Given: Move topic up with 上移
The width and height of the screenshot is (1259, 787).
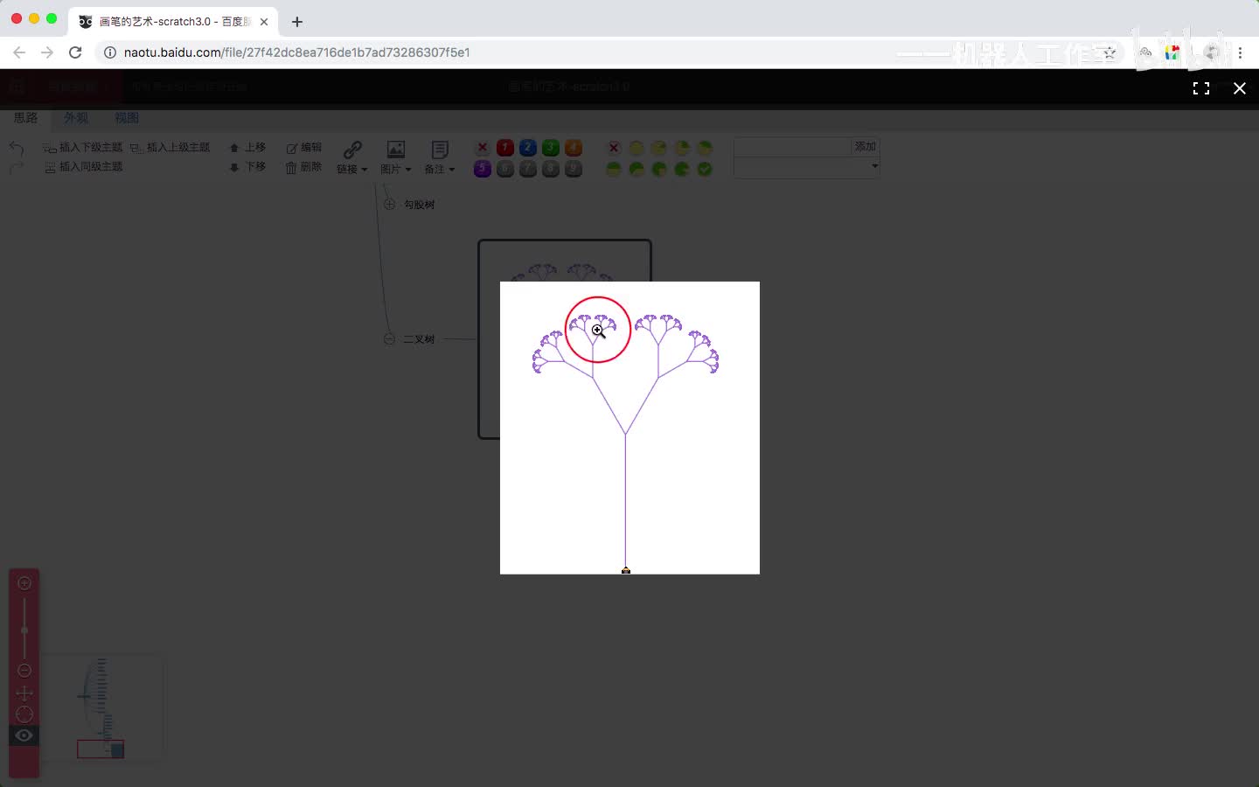Looking at the screenshot, I should click(247, 148).
